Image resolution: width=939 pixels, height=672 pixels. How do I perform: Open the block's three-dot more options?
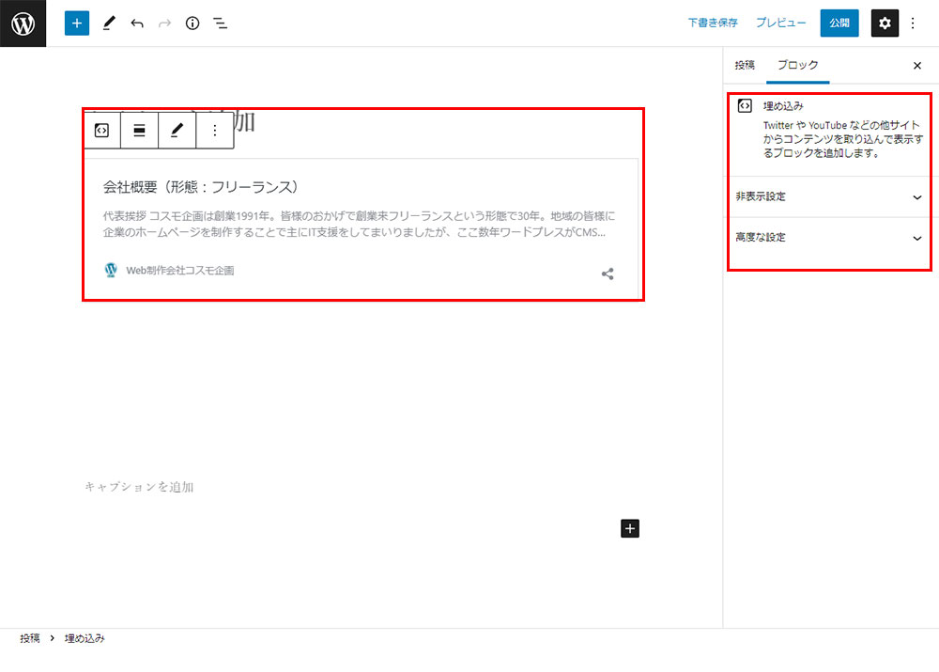point(214,131)
